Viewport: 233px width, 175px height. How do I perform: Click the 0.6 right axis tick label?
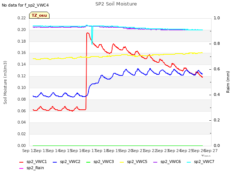[x=217, y=69]
